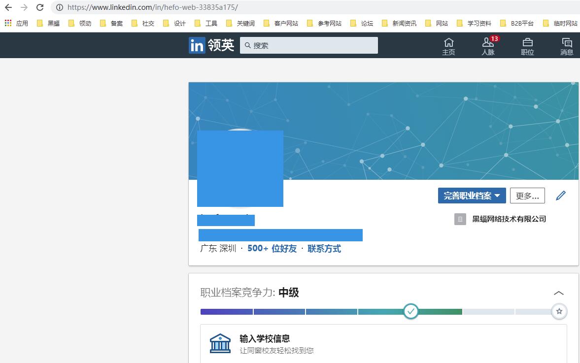The width and height of the screenshot is (580, 363).
Task: Click the LinkedIn 领英 logo
Action: coord(211,45)
